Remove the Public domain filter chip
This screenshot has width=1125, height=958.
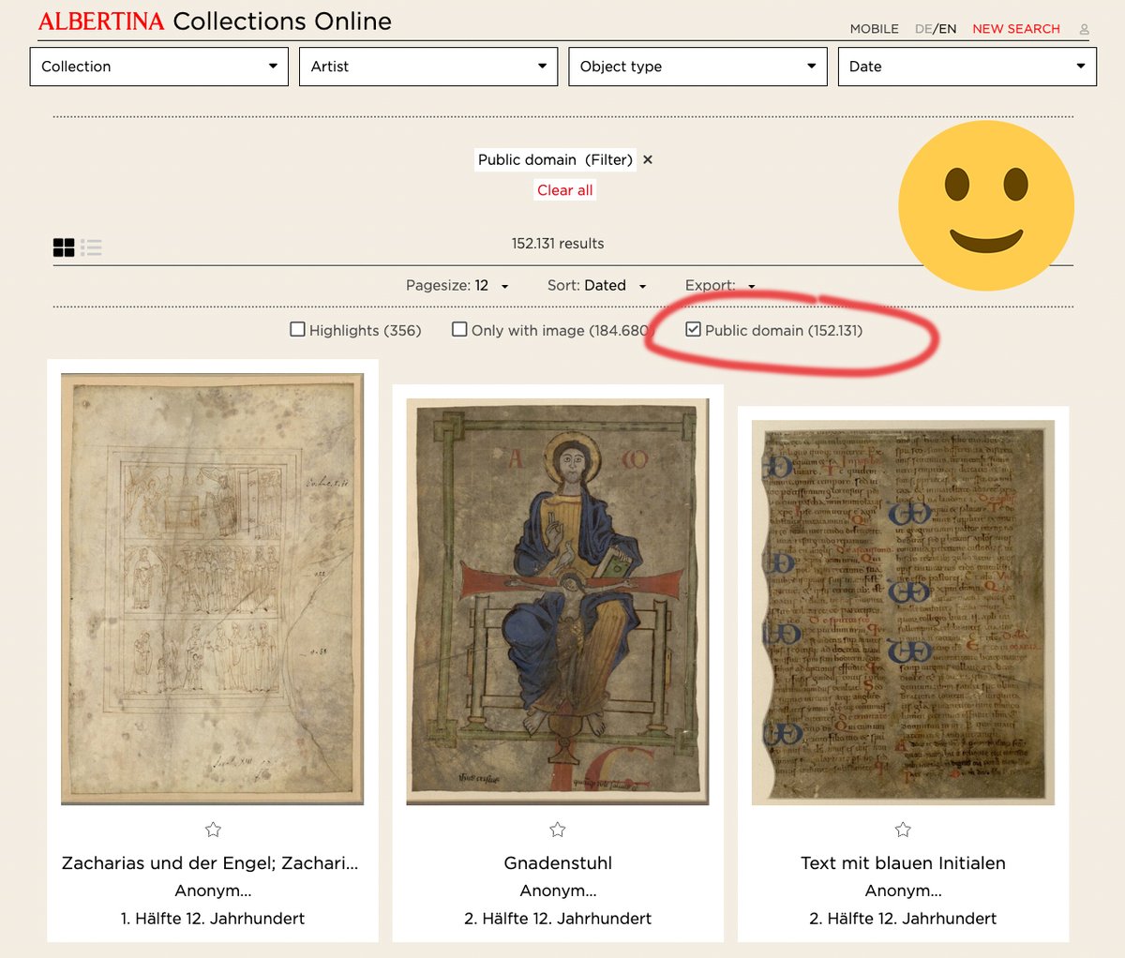coord(647,159)
